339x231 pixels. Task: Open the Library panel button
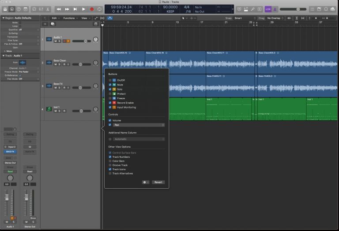pyautogui.click(x=5, y=9)
